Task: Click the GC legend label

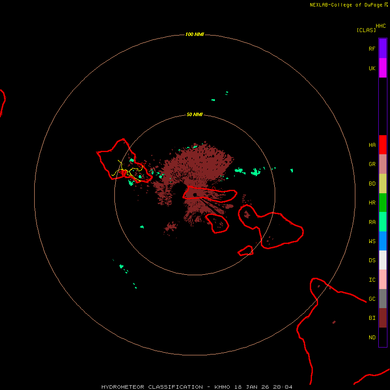Action: [x=372, y=299]
